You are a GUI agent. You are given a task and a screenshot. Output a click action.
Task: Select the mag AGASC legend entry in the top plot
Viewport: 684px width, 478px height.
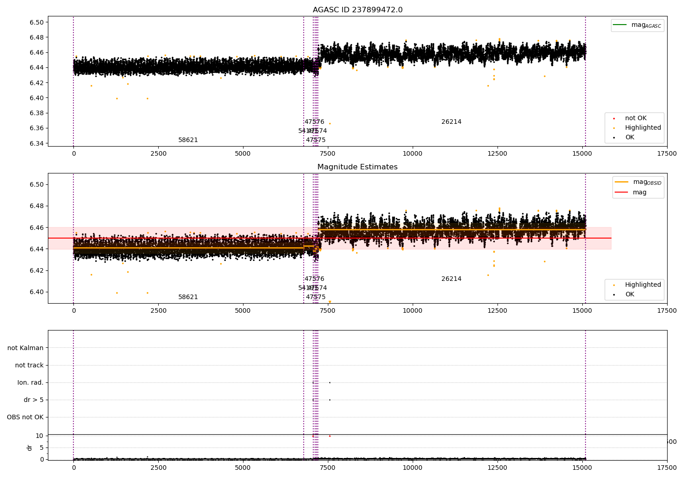637,25
